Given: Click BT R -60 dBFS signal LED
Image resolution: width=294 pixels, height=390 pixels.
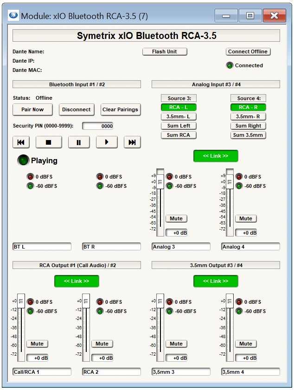Looking at the screenshot, I should point(100,186).
